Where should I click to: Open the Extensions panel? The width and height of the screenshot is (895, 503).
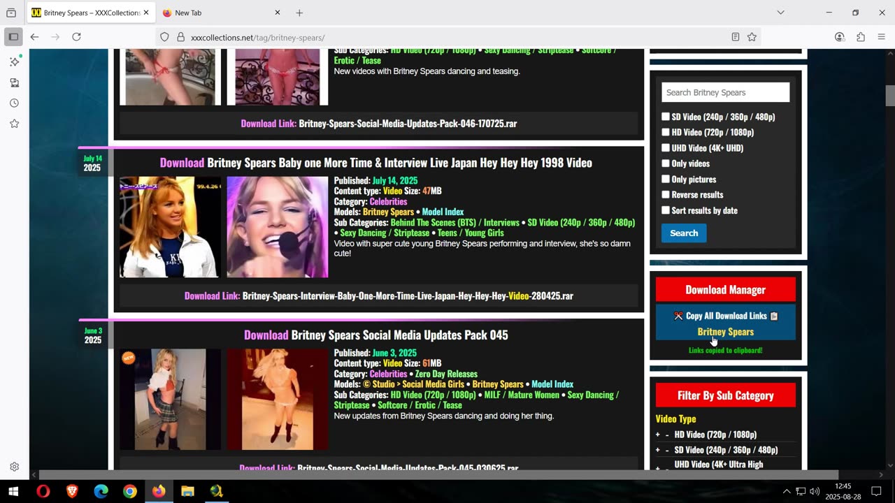861,37
